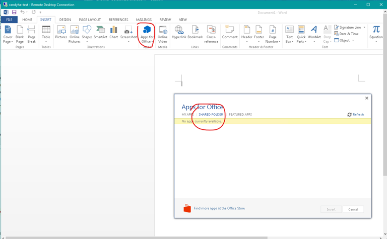Open Quick Parts menu
The width and height of the screenshot is (387, 239).
[301, 34]
